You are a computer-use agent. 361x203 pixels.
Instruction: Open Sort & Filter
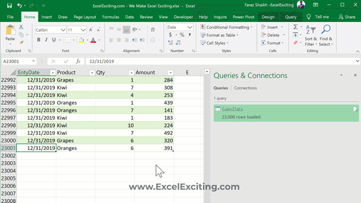[x=311, y=36]
